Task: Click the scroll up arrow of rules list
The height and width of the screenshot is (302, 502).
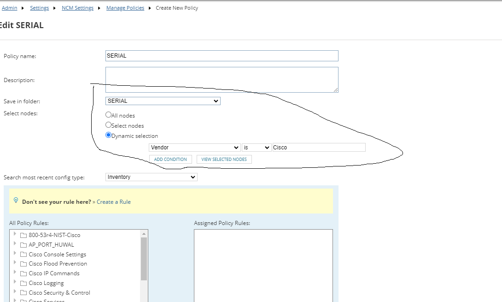Action: point(144,233)
